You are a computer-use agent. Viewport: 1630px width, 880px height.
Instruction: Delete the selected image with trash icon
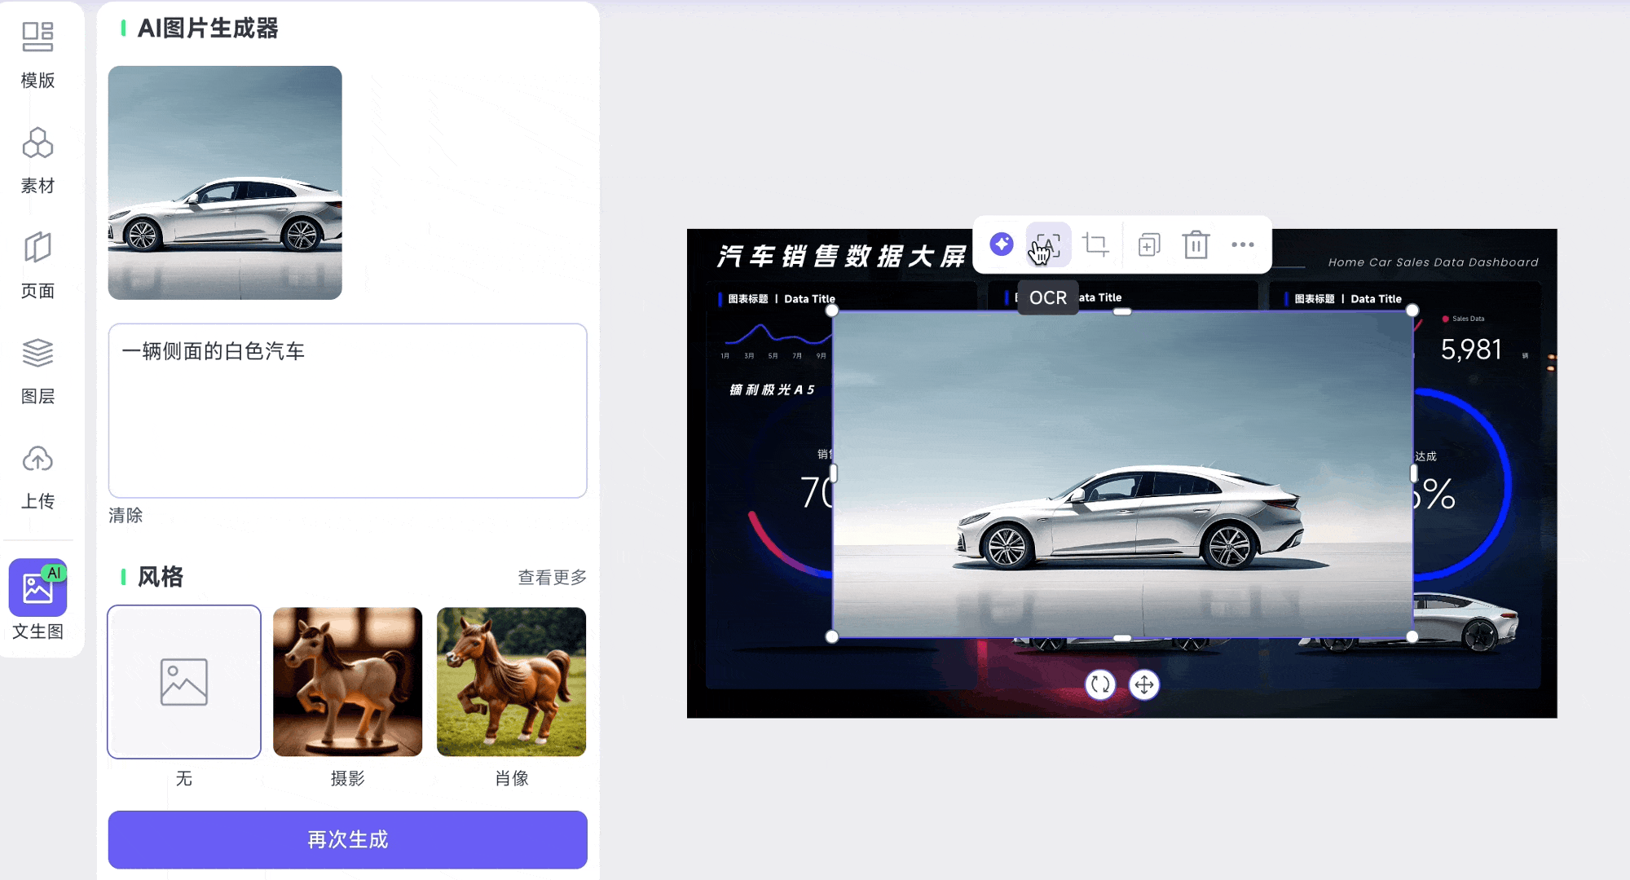click(x=1196, y=244)
